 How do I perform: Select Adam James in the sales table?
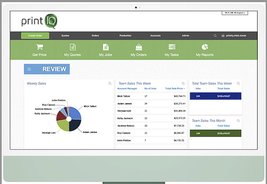125,104
